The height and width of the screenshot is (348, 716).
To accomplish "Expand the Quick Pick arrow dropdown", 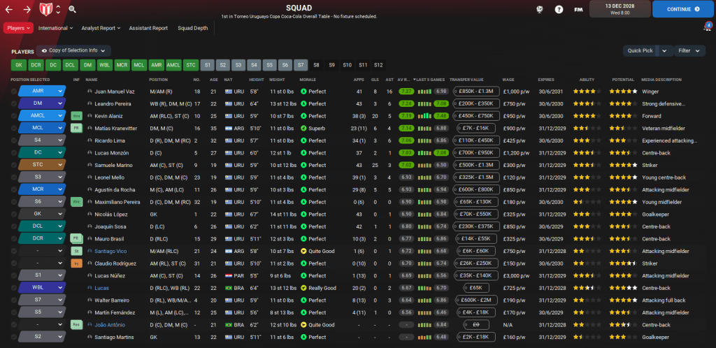I will 664,50.
